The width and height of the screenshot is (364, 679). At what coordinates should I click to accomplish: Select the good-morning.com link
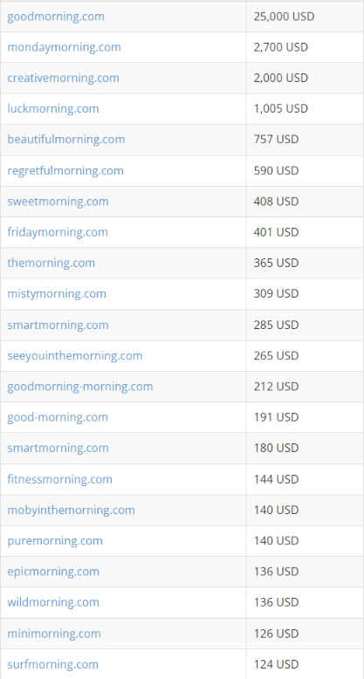coord(58,417)
